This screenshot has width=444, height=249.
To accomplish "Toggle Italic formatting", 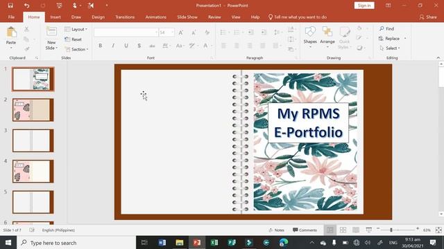I will point(113,46).
